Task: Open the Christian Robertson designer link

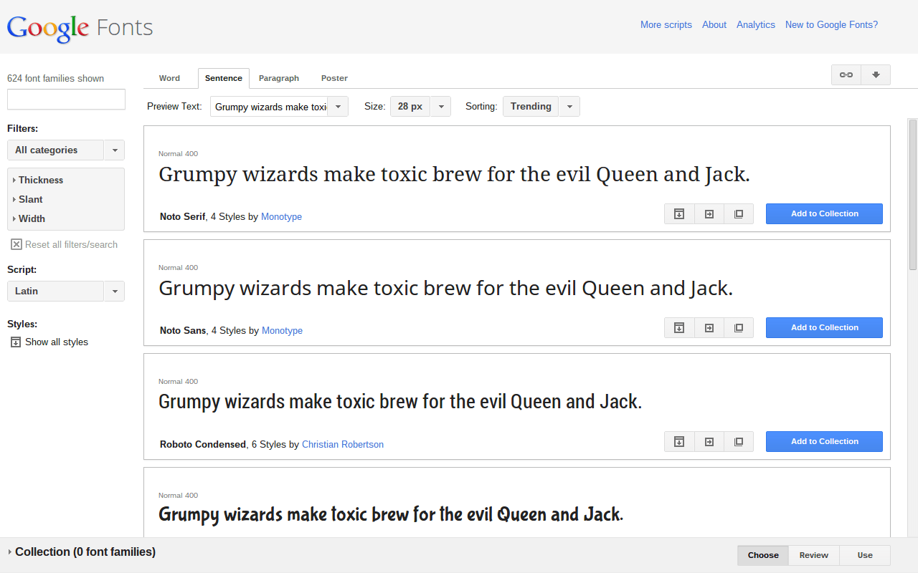Action: click(x=342, y=445)
